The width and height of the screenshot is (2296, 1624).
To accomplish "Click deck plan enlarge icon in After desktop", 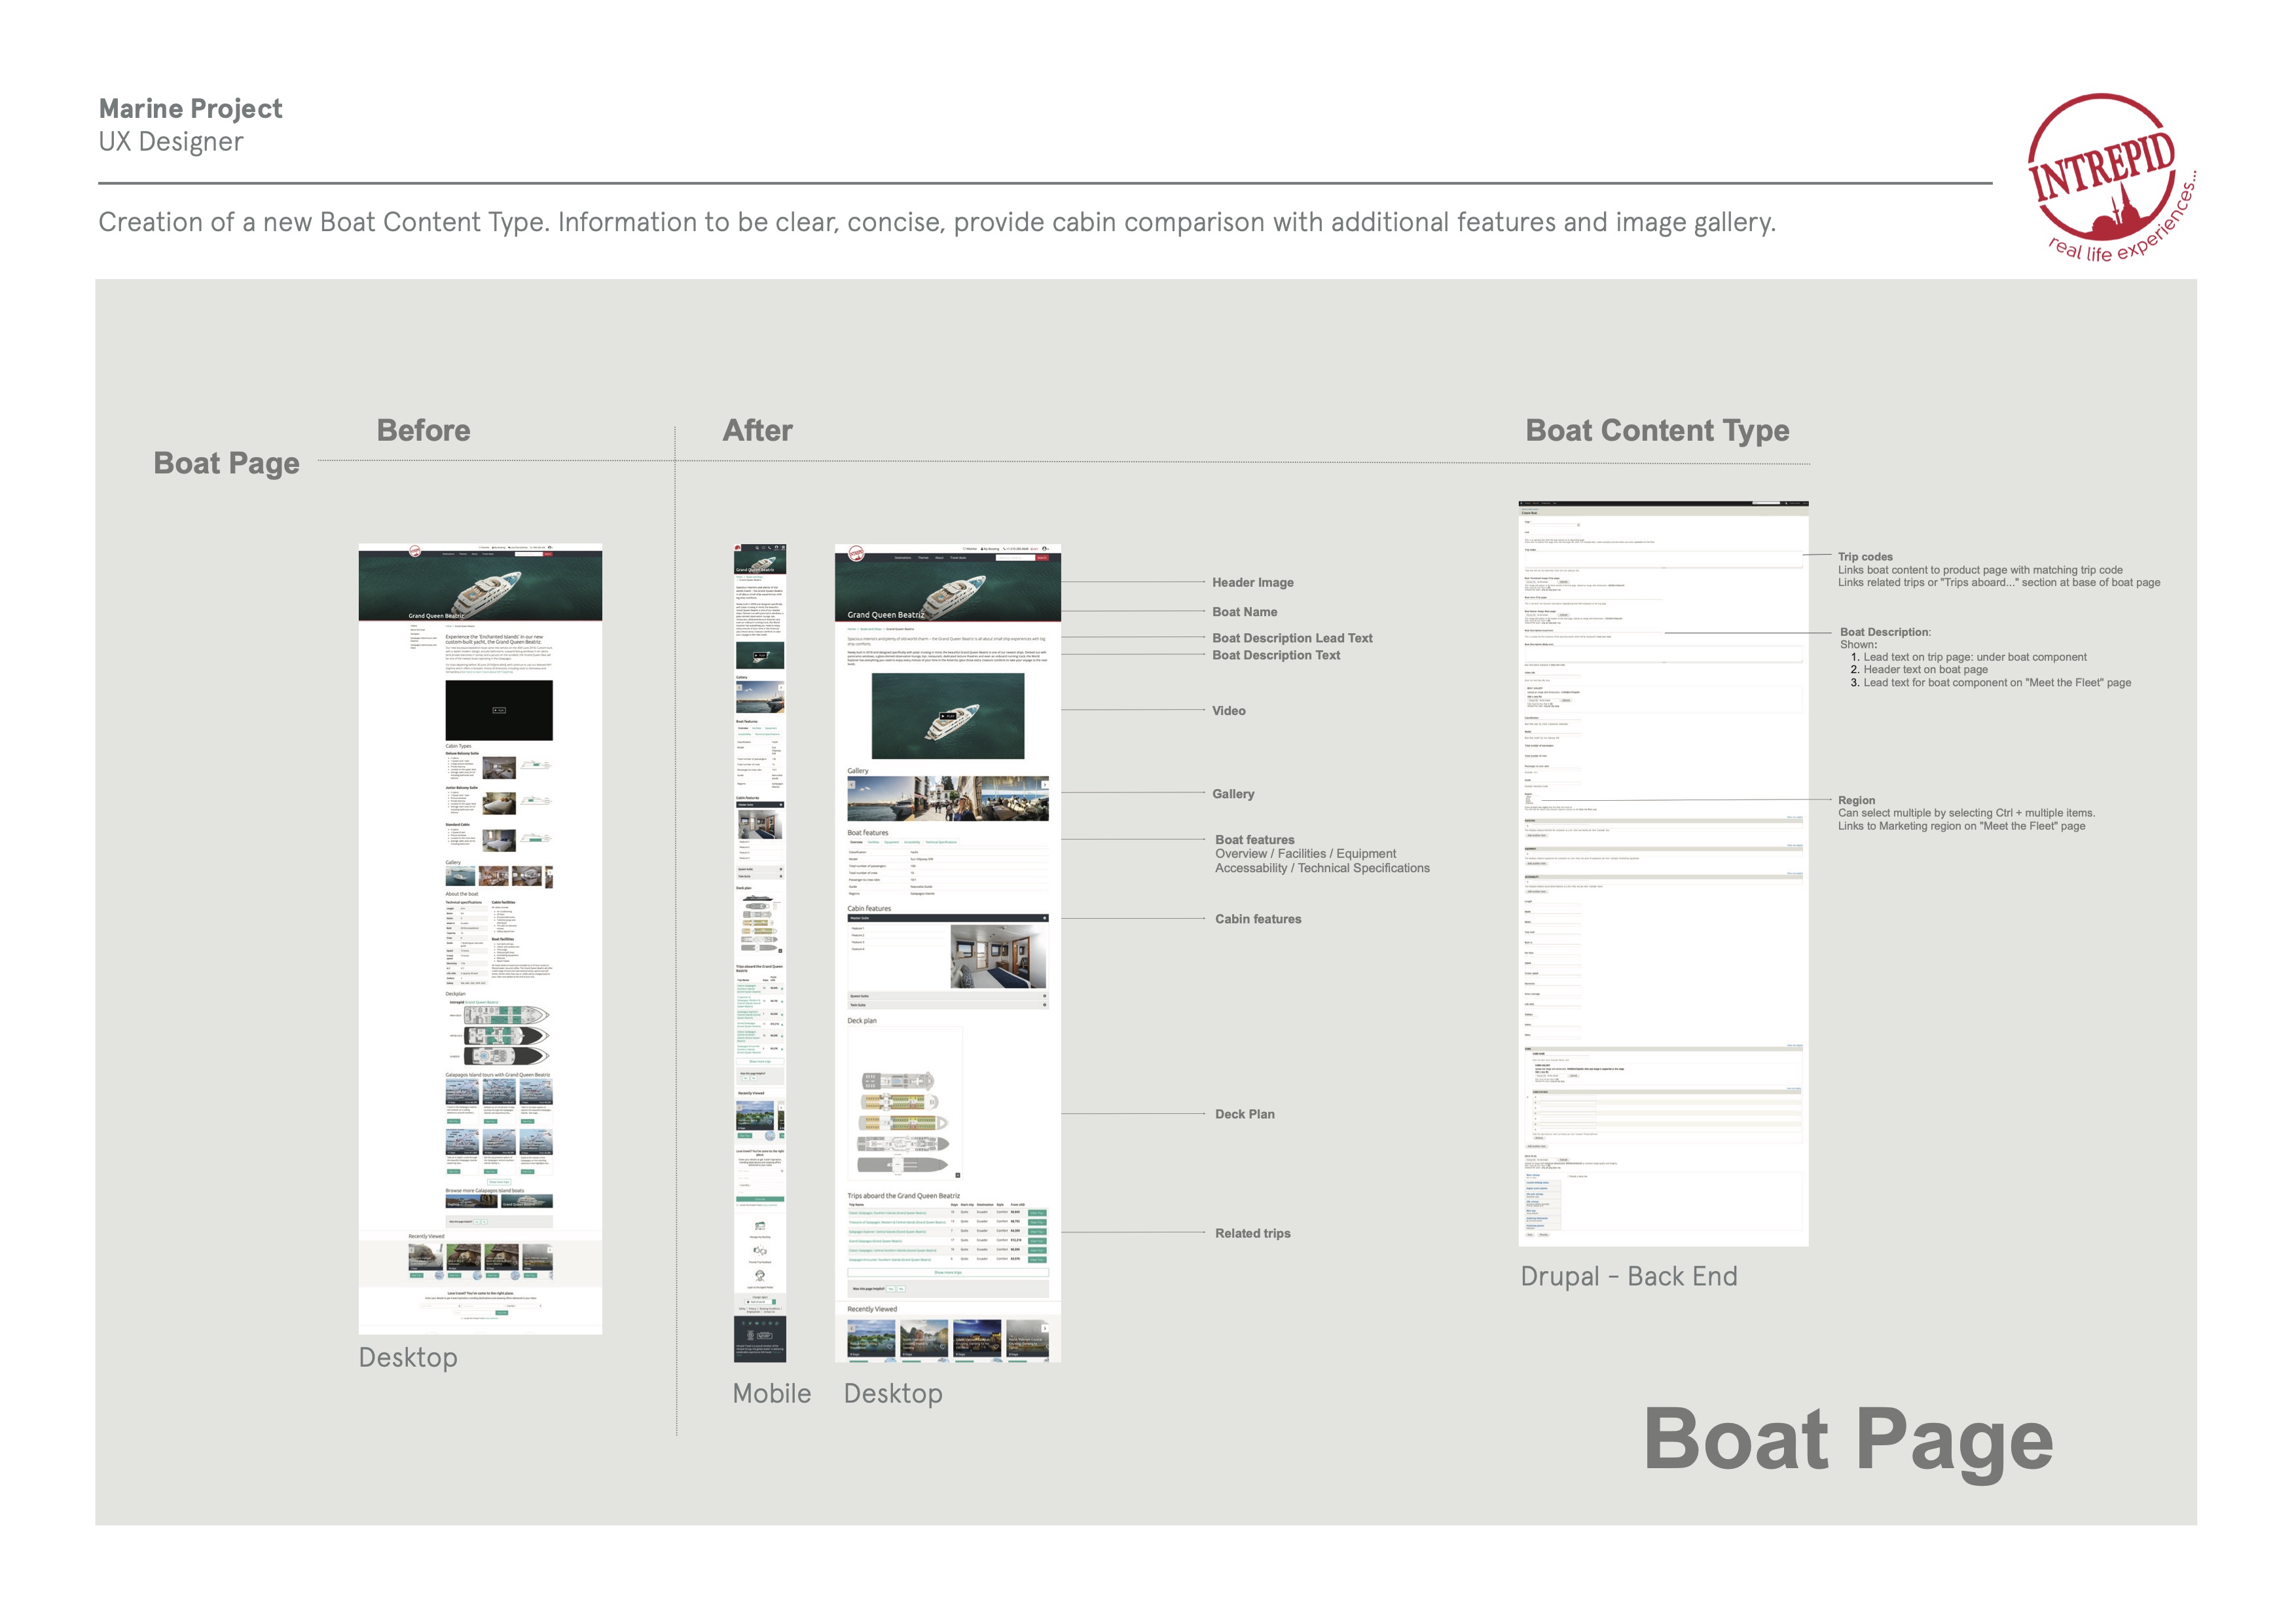I will click(x=957, y=1175).
